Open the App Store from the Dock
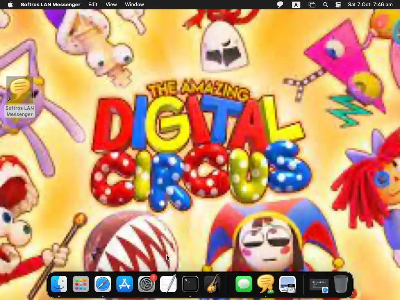This screenshot has width=400, height=300. pyautogui.click(x=125, y=284)
